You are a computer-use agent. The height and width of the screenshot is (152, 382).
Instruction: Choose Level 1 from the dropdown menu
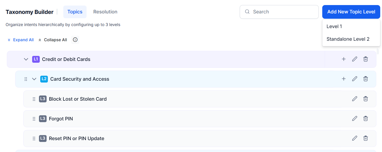pyautogui.click(x=334, y=27)
